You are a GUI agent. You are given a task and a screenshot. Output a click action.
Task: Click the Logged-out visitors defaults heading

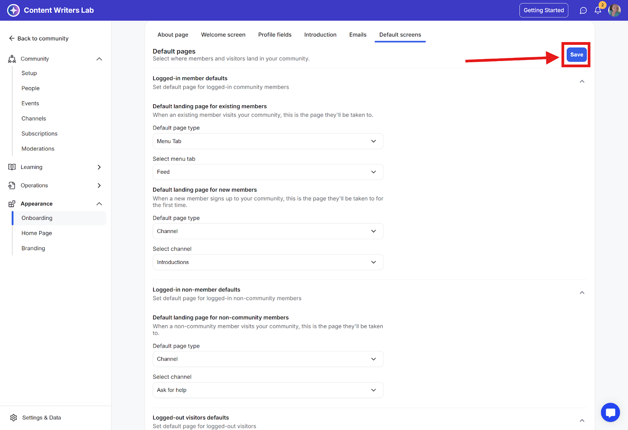tap(191, 417)
